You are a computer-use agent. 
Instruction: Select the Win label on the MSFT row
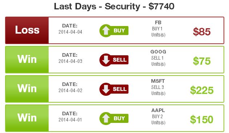tap(27, 89)
